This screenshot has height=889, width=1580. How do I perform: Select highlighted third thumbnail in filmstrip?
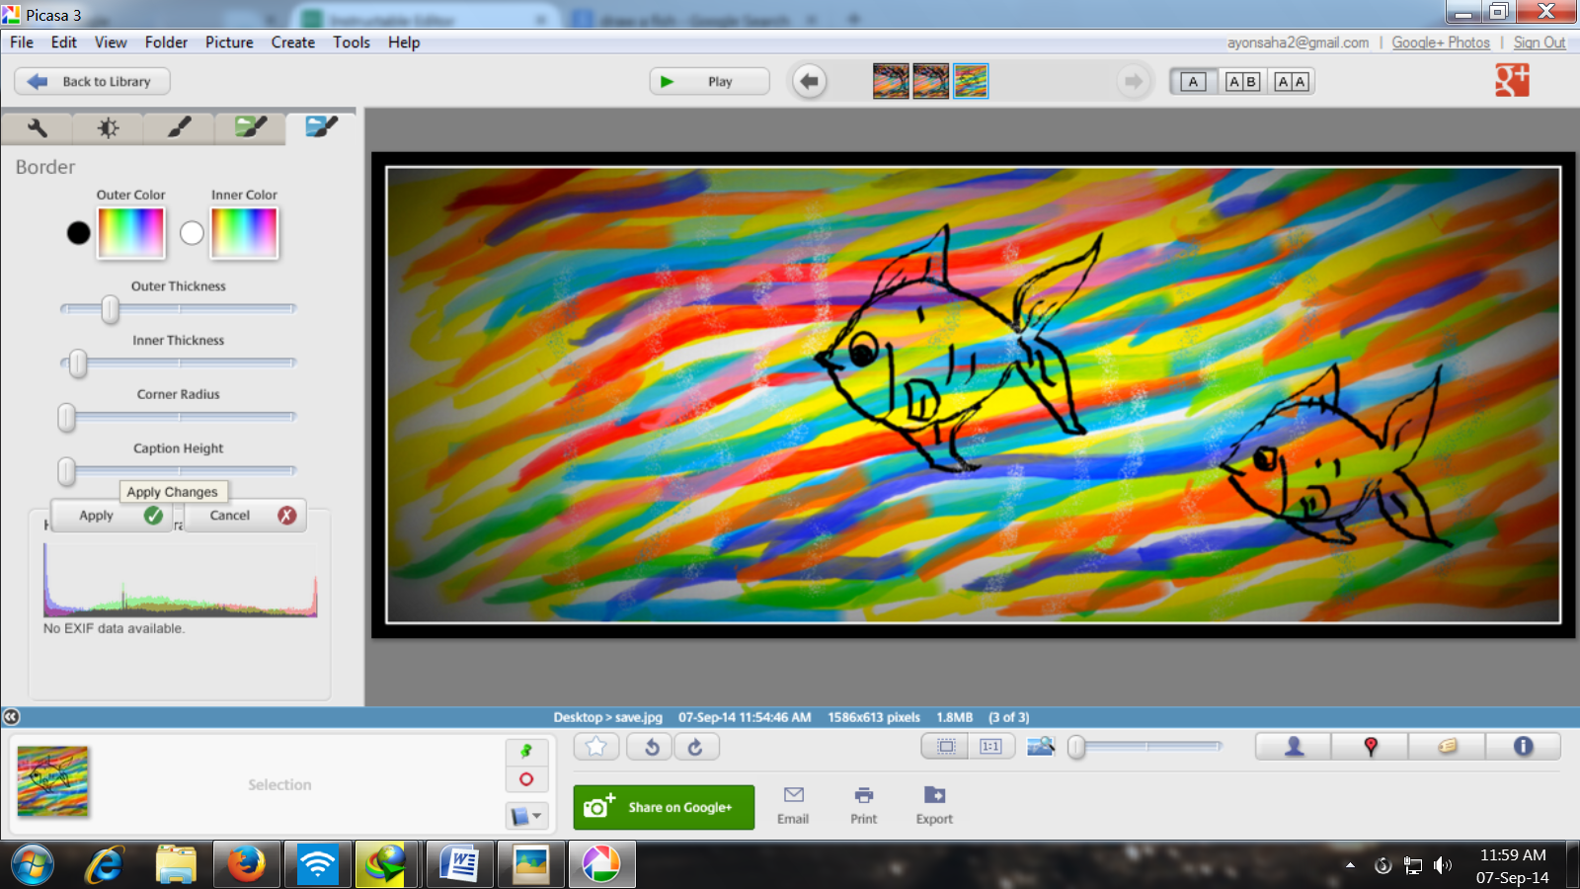click(x=971, y=81)
